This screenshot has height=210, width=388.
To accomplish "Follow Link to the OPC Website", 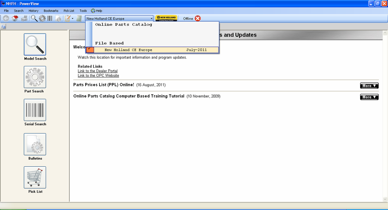I will click(99, 76).
